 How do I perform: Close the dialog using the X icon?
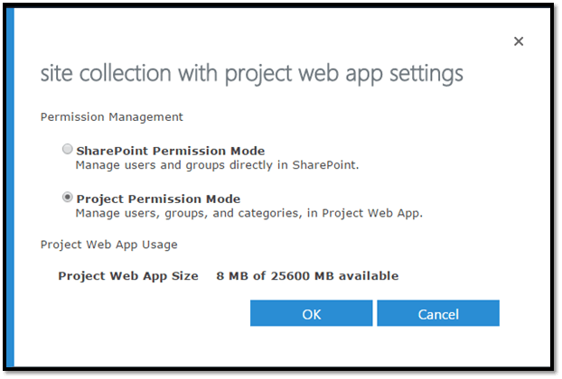pos(519,42)
